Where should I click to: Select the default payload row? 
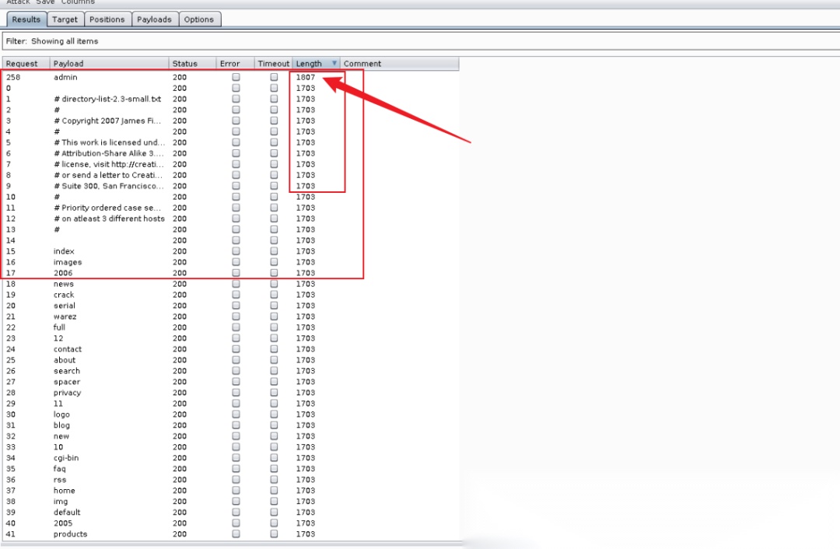pyautogui.click(x=231, y=512)
